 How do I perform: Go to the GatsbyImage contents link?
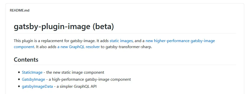point(33,79)
